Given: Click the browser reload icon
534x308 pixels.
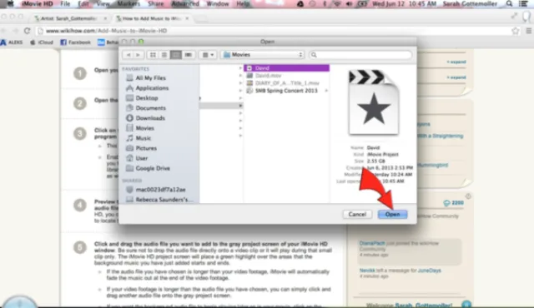Looking at the screenshot, I should click(28, 31).
